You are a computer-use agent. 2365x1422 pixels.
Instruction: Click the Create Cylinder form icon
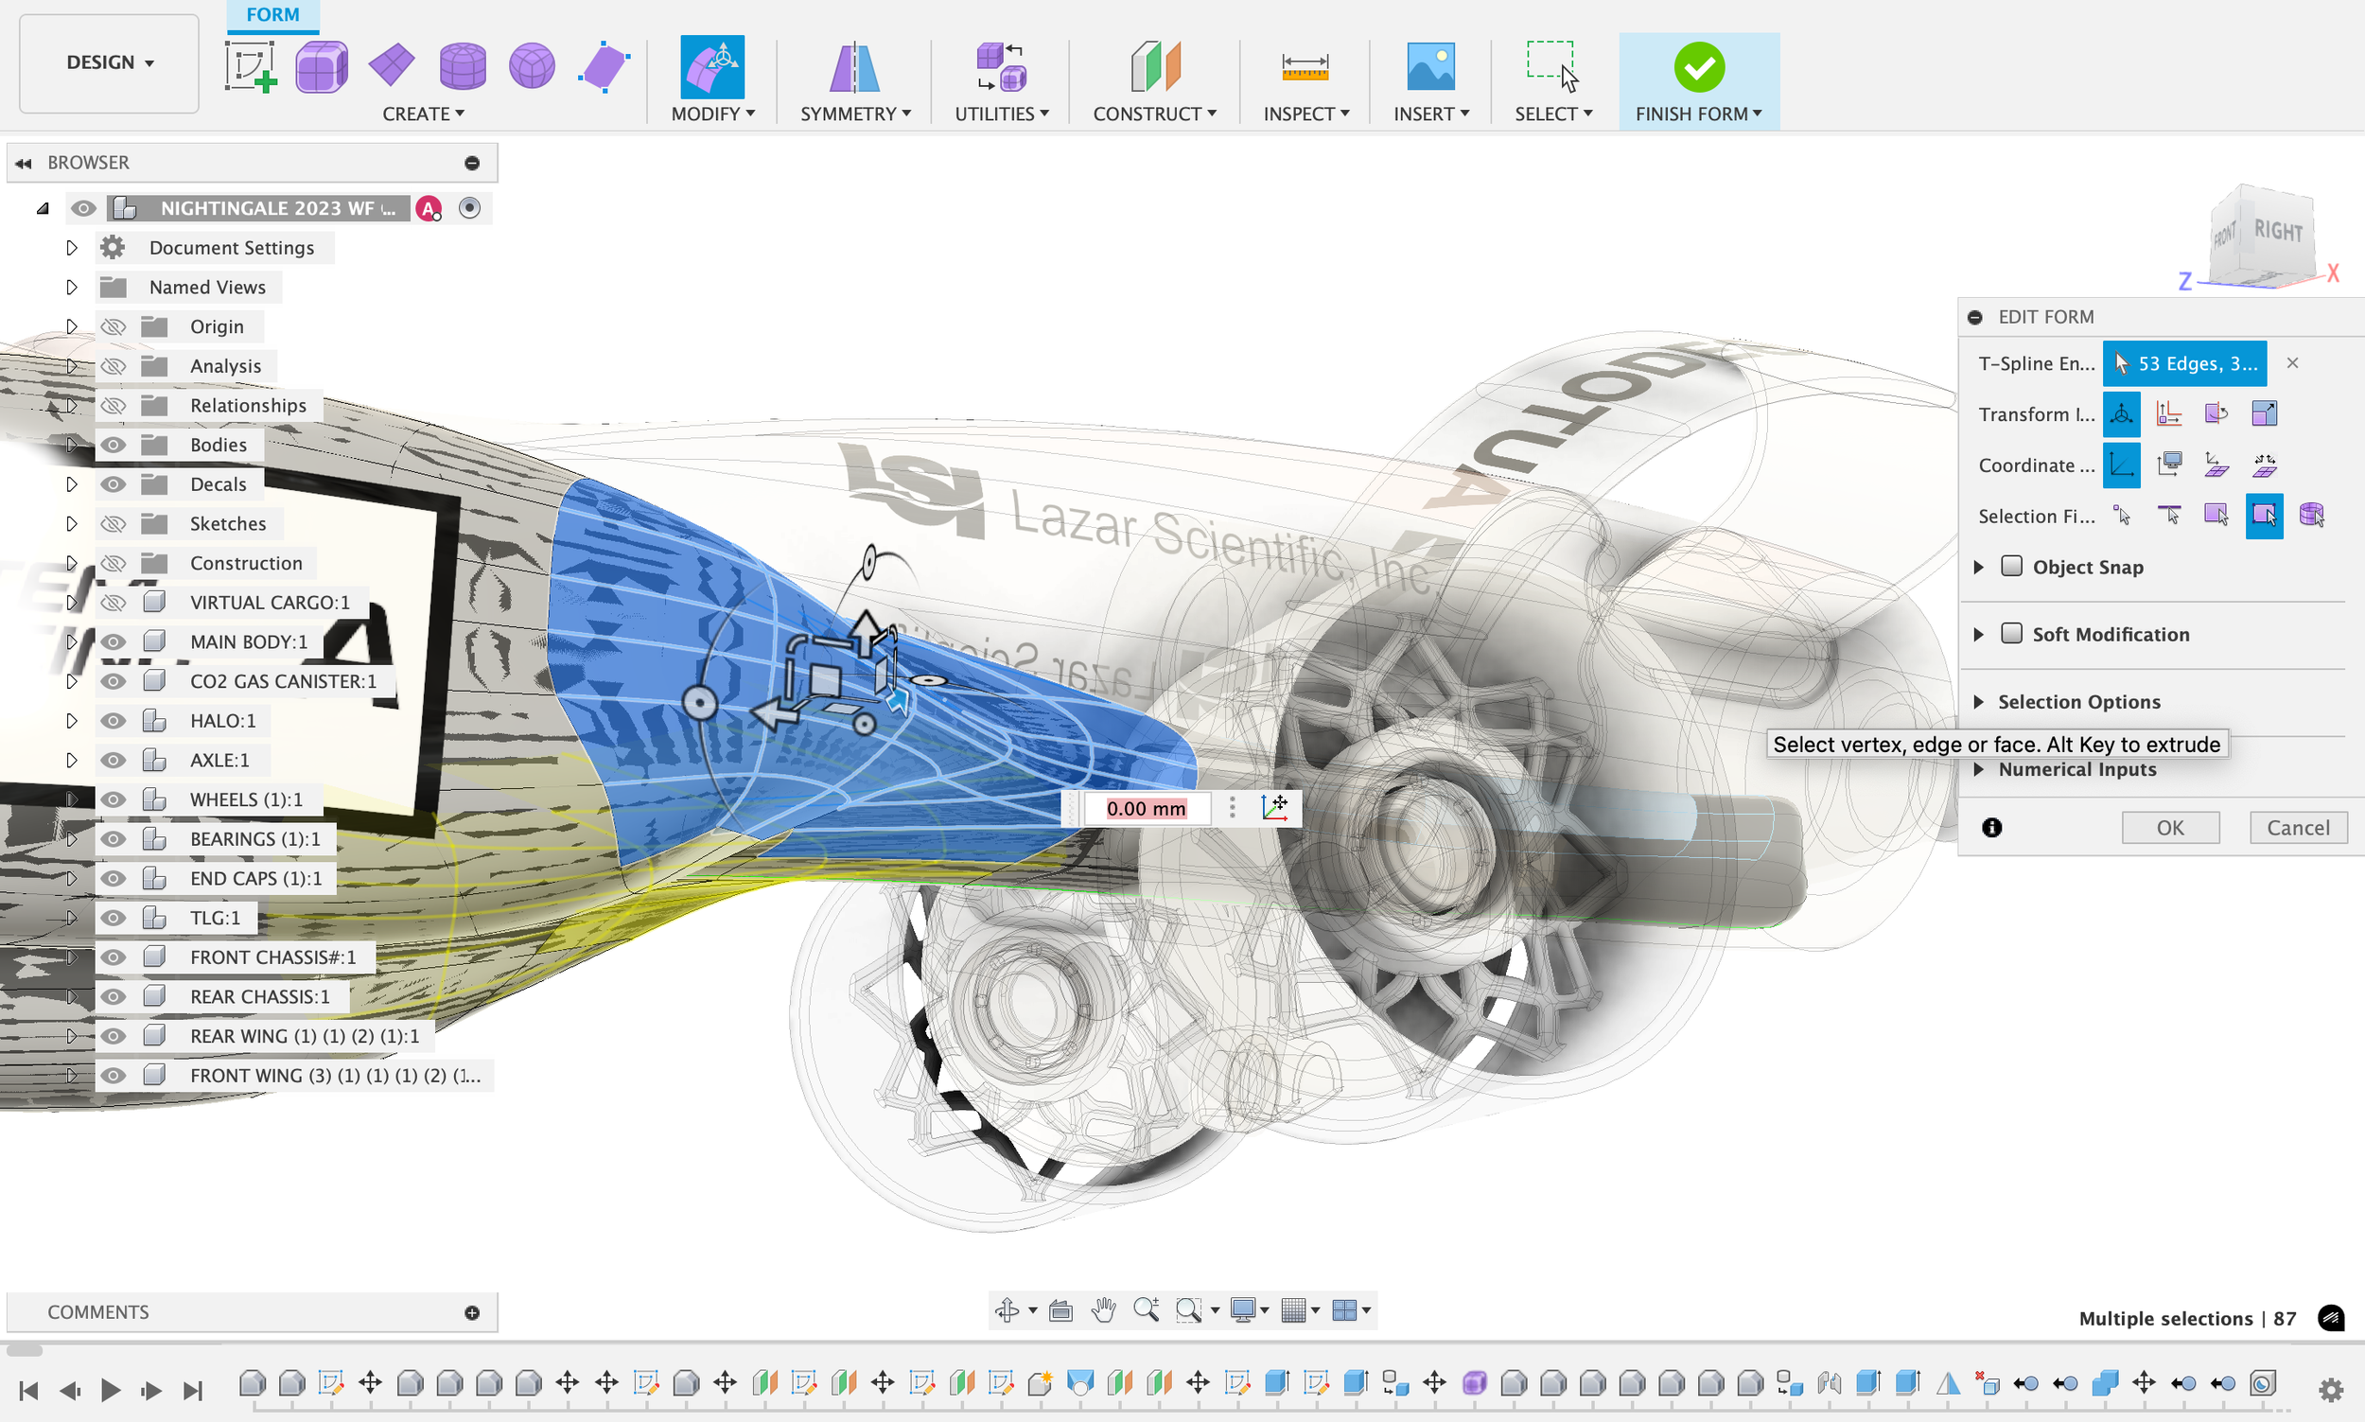pyautogui.click(x=462, y=67)
